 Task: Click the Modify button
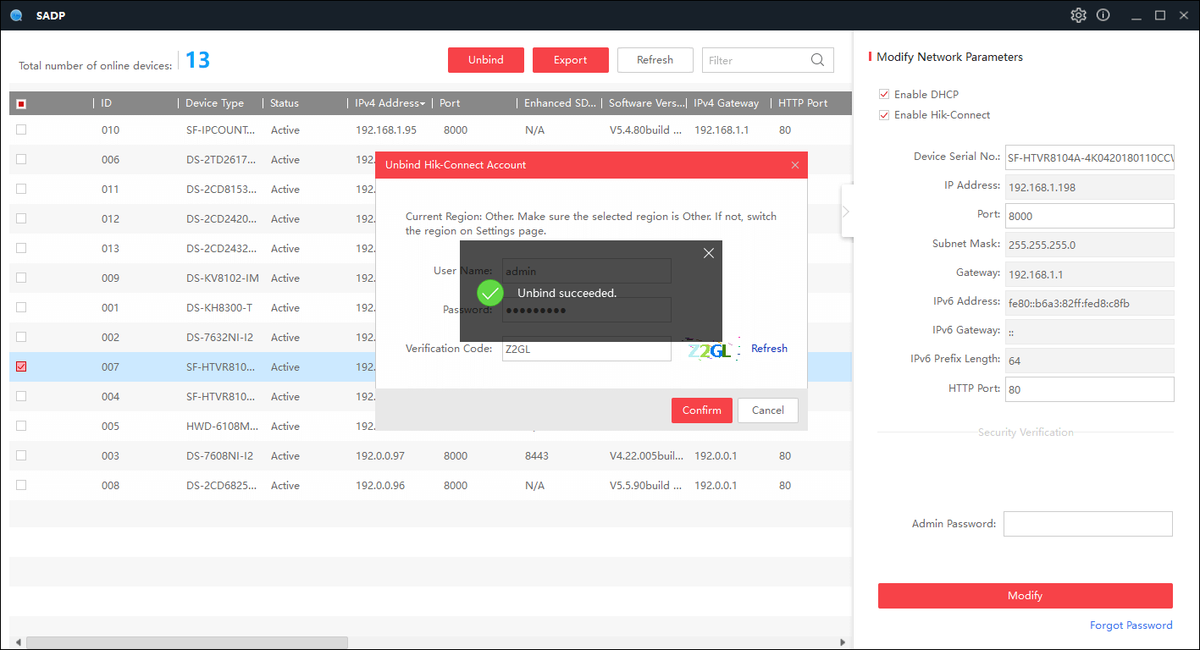coord(1025,596)
